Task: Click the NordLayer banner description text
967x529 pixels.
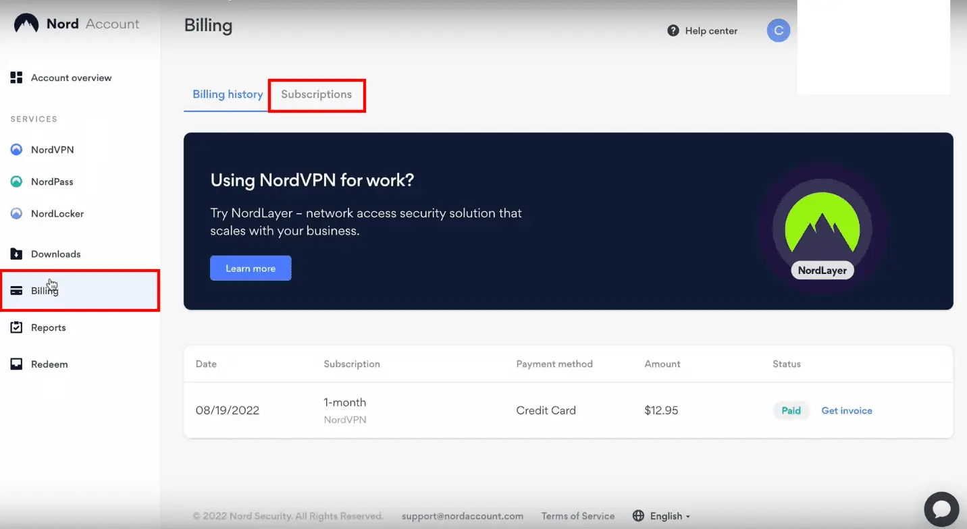Action: [366, 221]
